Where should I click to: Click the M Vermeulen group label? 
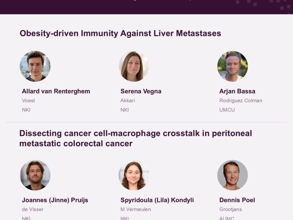click(x=136, y=209)
